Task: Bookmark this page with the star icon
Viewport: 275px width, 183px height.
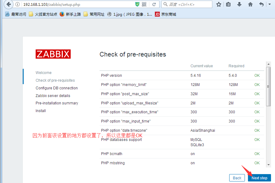Action: pos(219,5)
